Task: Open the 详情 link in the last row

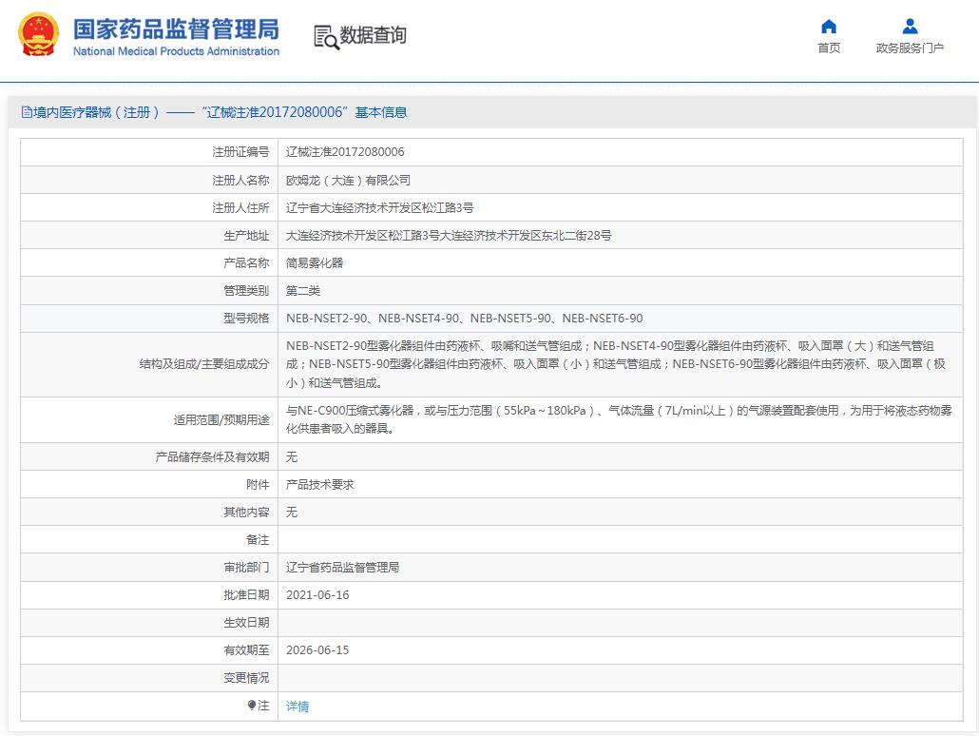Action: [297, 706]
